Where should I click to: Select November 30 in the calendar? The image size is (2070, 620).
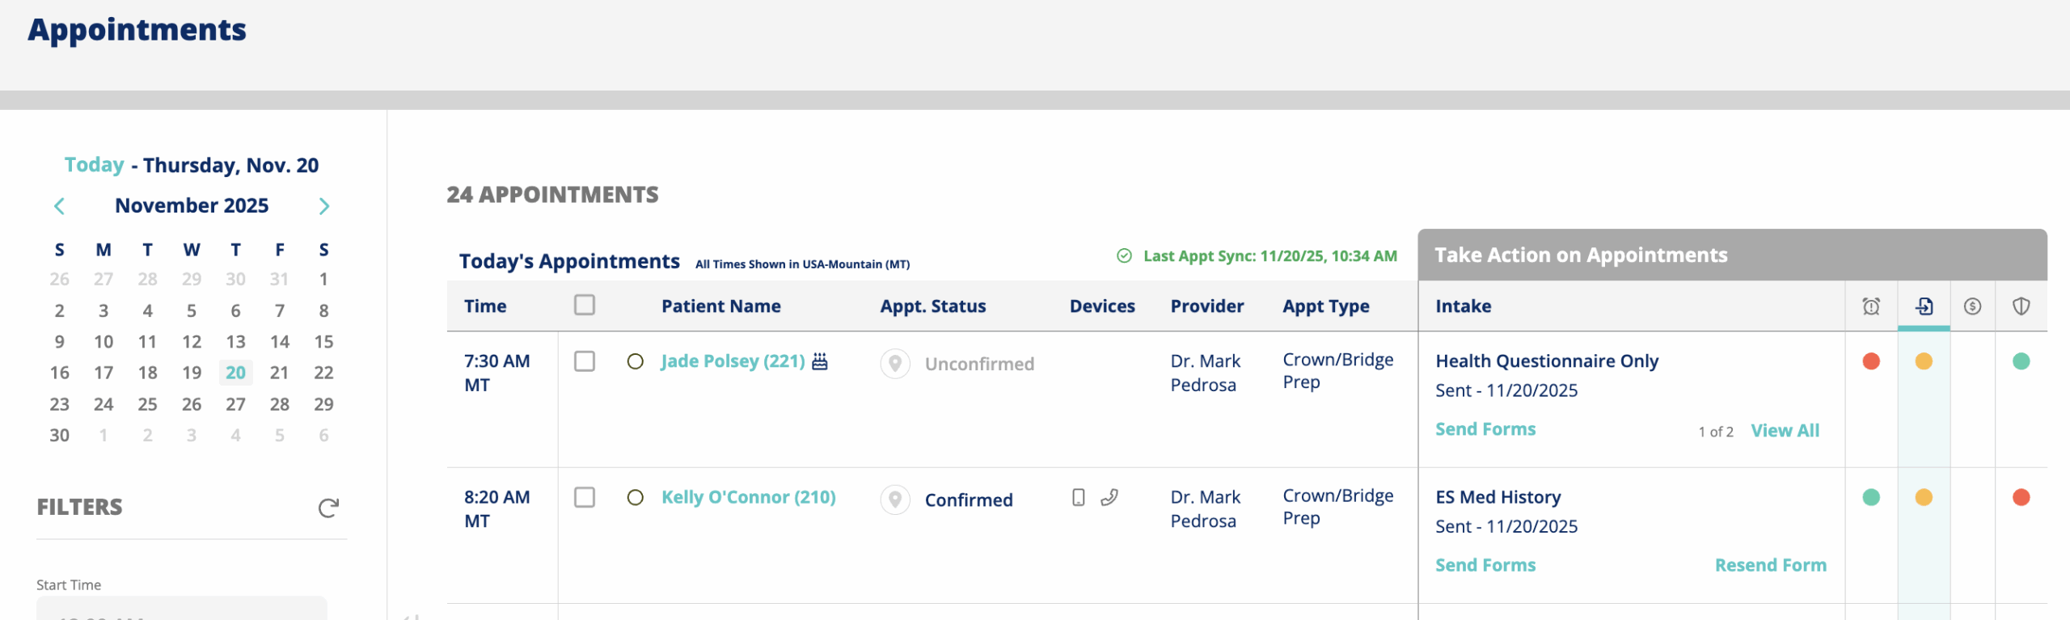tap(59, 435)
